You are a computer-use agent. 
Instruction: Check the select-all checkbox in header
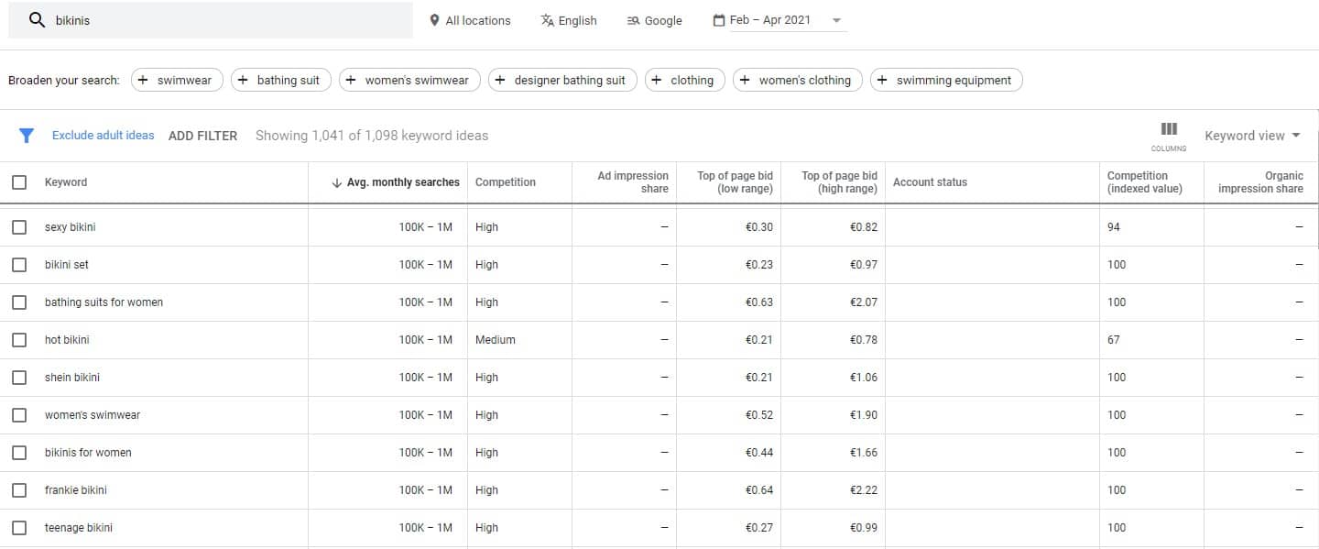[19, 182]
